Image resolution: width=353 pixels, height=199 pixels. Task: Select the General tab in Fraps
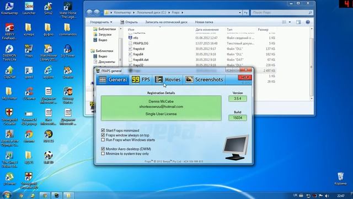(113, 80)
